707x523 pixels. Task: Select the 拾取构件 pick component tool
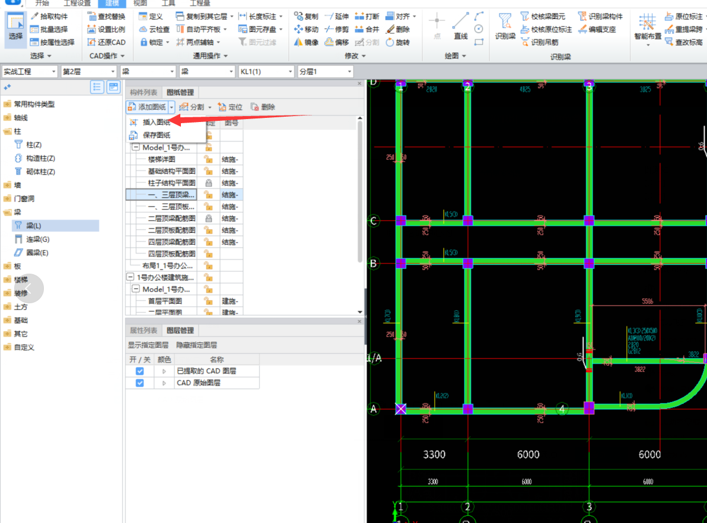[49, 16]
